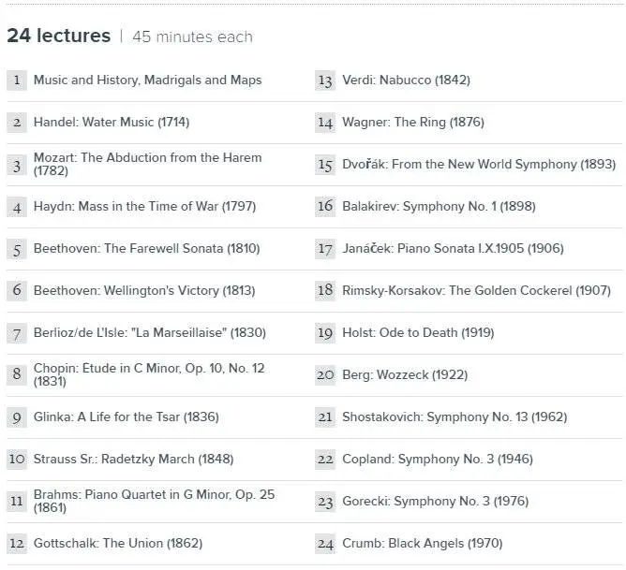Click the number 20 badge beside Berg
The image size is (626, 570).
coord(325,375)
